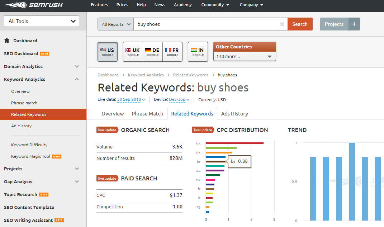
Task: Open the Community menu
Action: tap(215, 5)
